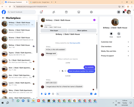Expand the Media, files and links section
134x107 pixels.
[115, 51]
